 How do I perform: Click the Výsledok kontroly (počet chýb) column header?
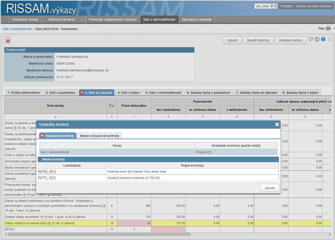236,146
